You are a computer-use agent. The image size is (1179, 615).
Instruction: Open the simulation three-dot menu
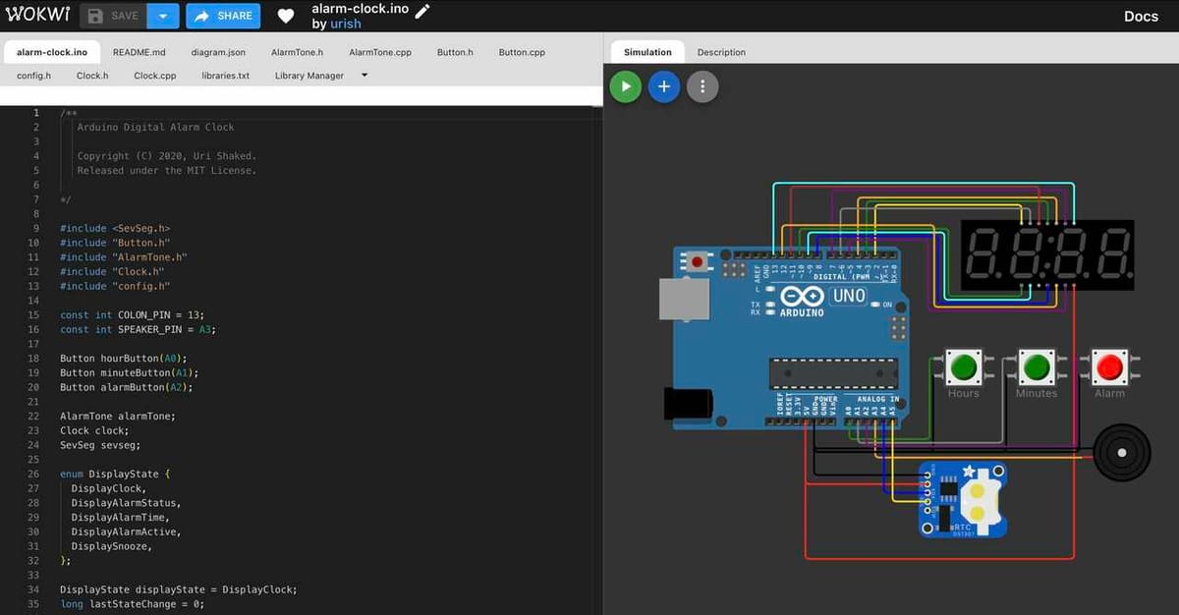point(702,86)
